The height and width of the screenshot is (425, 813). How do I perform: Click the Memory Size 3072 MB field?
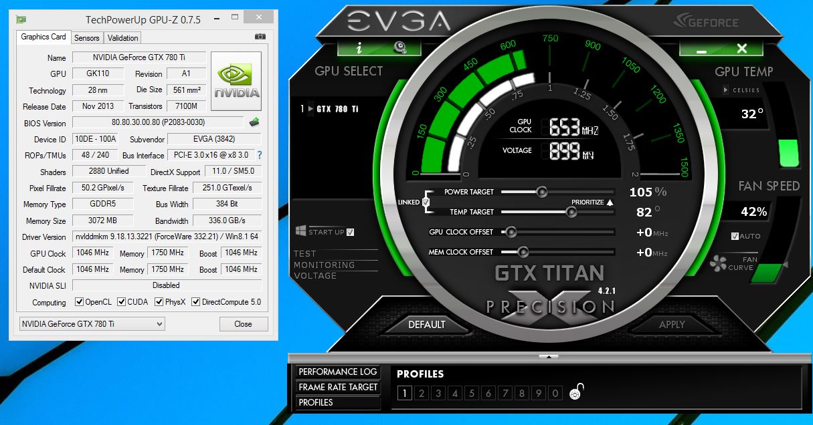click(x=102, y=221)
